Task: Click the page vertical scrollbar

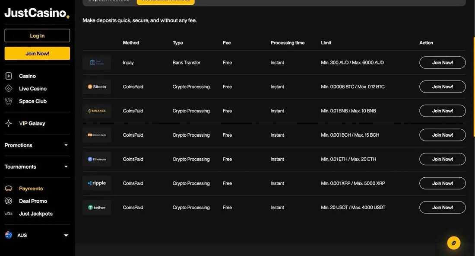Action: click(x=474, y=86)
